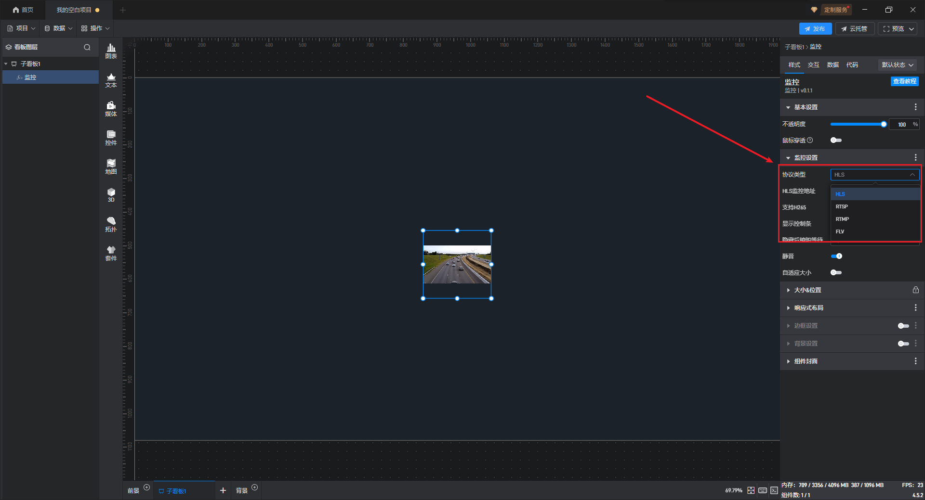Open 组件封面 more options menu
925x500 pixels.
[x=915, y=361]
